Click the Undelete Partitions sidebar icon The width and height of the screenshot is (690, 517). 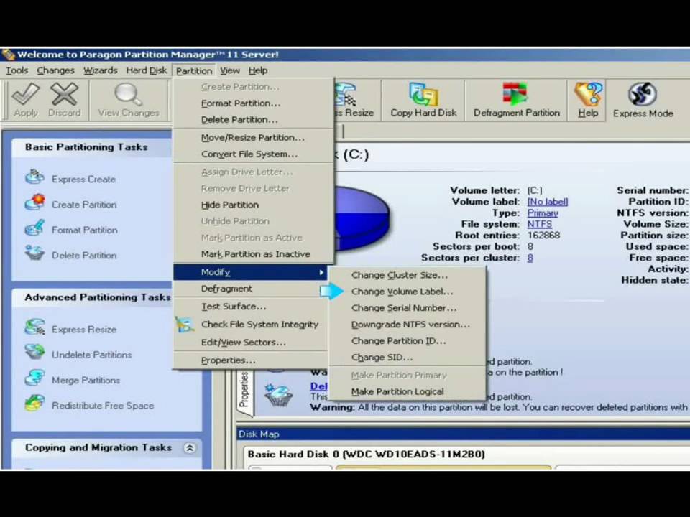click(x=34, y=353)
